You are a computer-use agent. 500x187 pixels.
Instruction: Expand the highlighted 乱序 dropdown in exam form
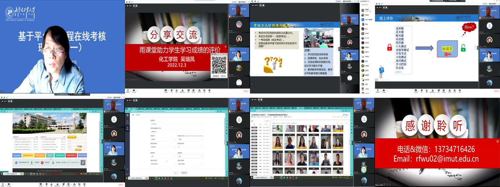(x=190, y=156)
